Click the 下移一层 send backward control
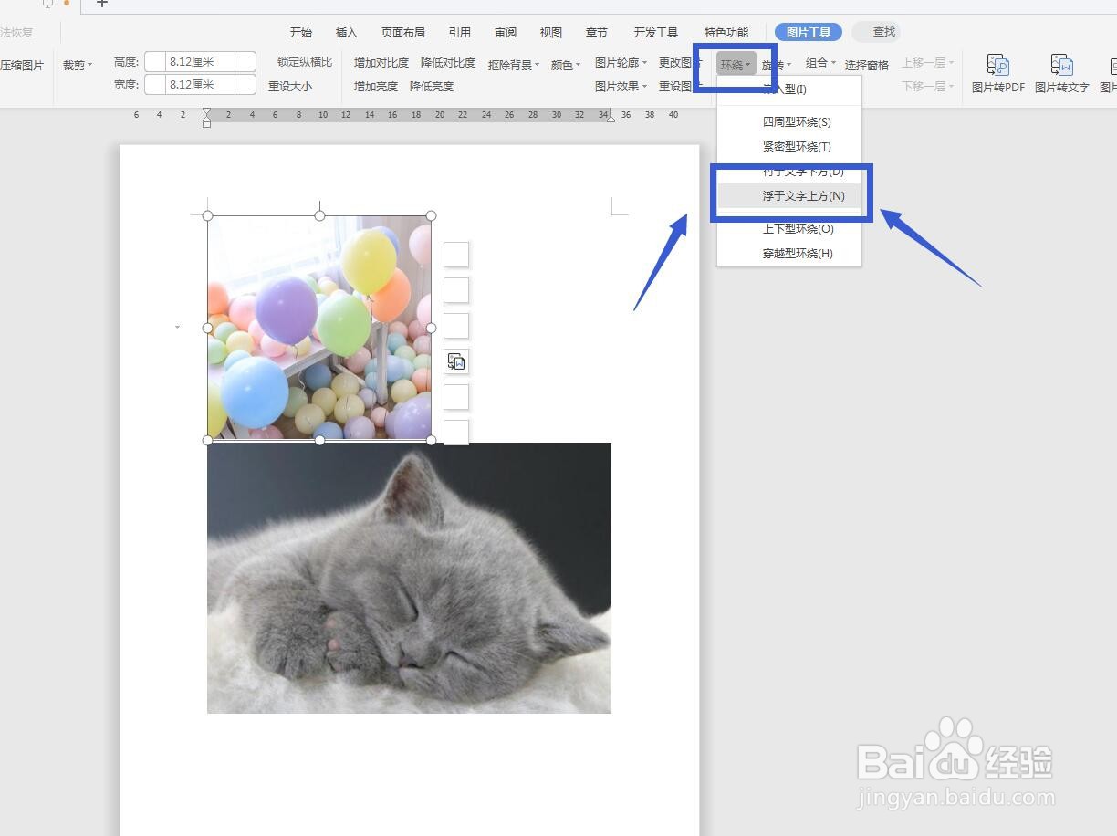Screen dimensions: 1117x836 click(928, 86)
